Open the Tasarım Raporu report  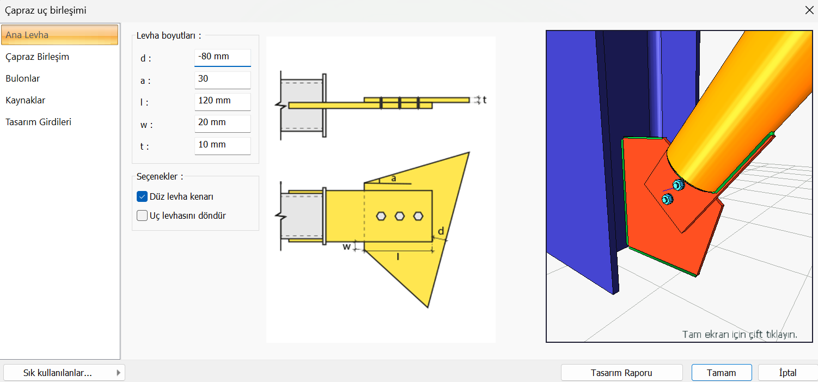pyautogui.click(x=621, y=373)
